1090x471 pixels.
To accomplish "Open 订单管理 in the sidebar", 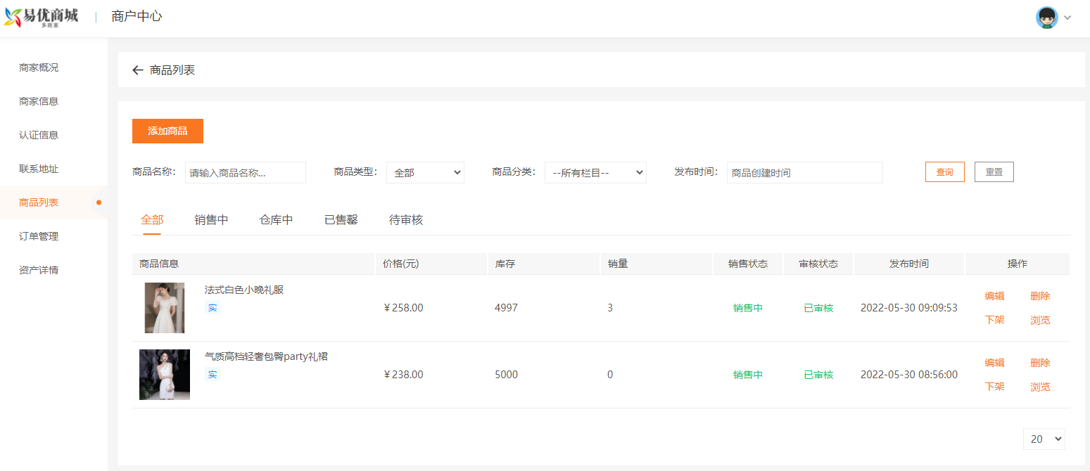I will [39, 236].
